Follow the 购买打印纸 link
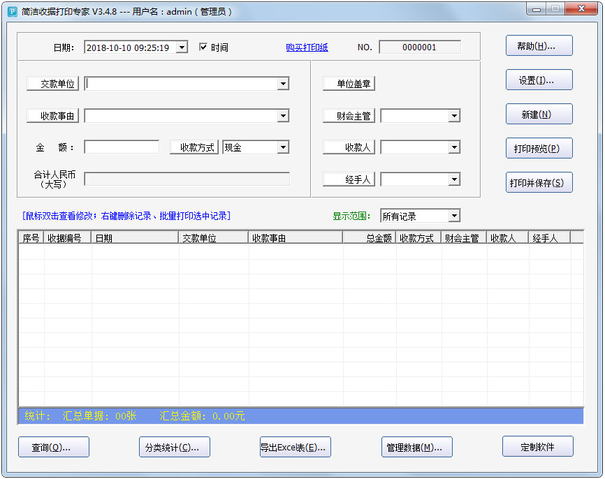The height and width of the screenshot is (479, 605). [x=307, y=47]
